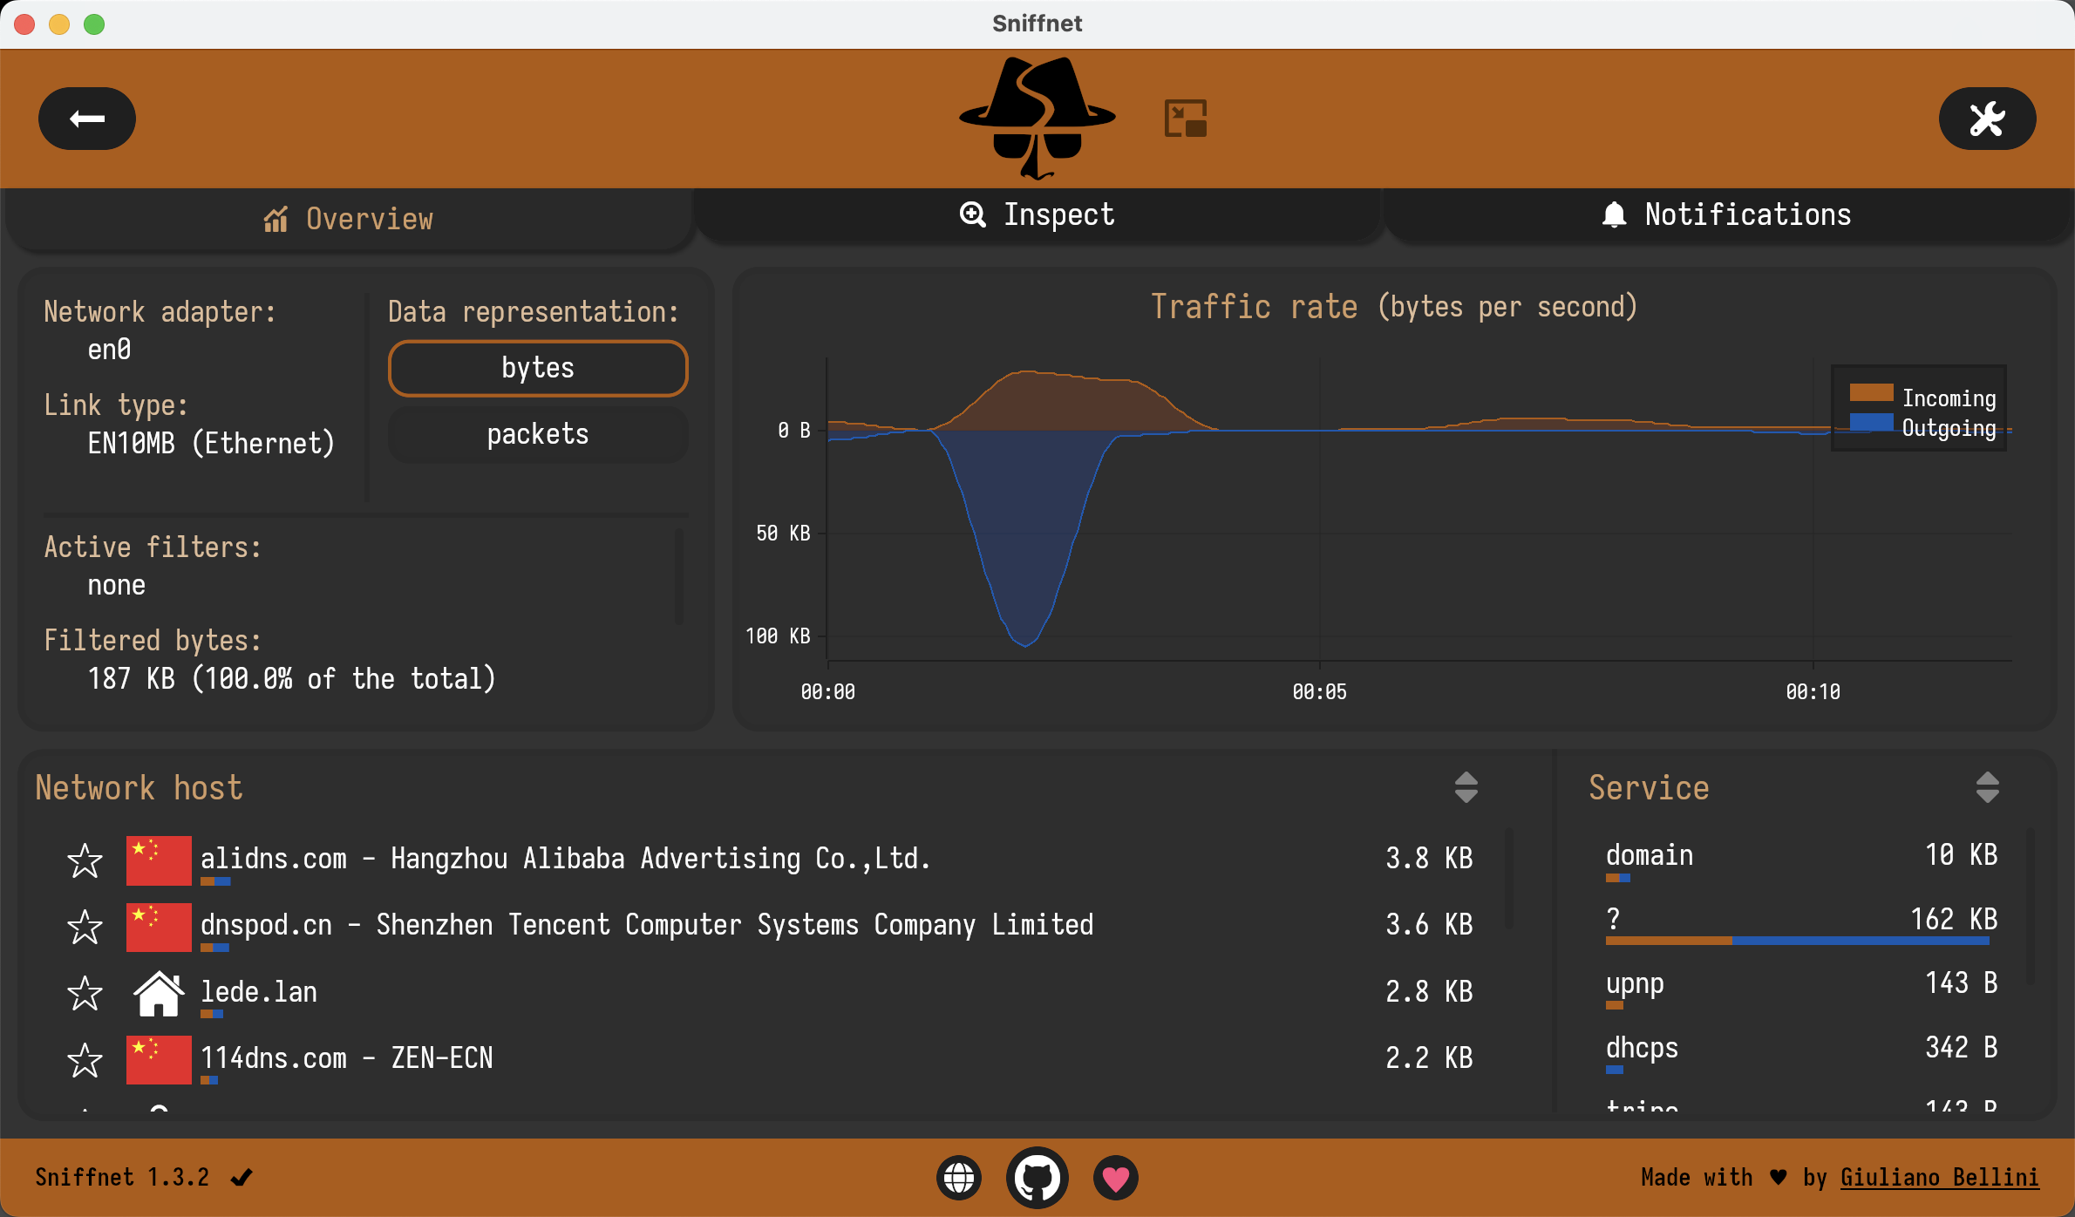Star the 114dns.com host
The image size is (2075, 1217).
point(85,1060)
